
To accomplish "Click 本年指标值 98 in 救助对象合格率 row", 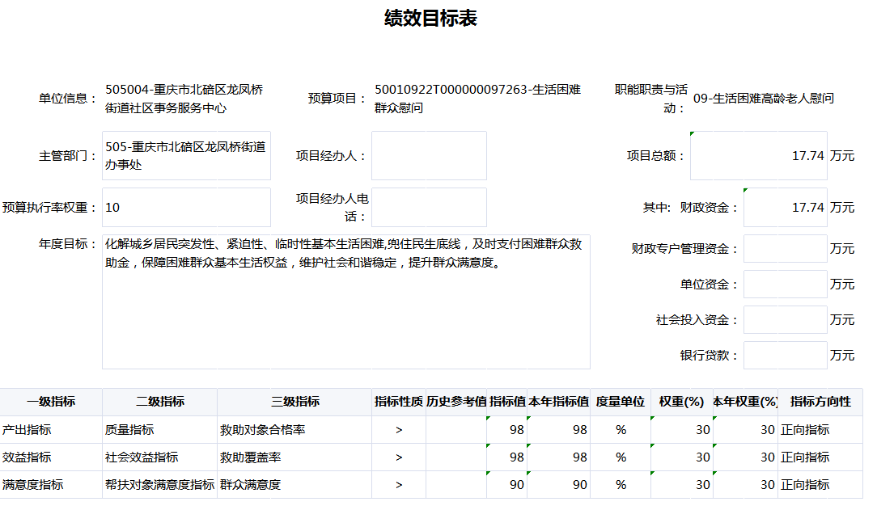I will coord(559,429).
